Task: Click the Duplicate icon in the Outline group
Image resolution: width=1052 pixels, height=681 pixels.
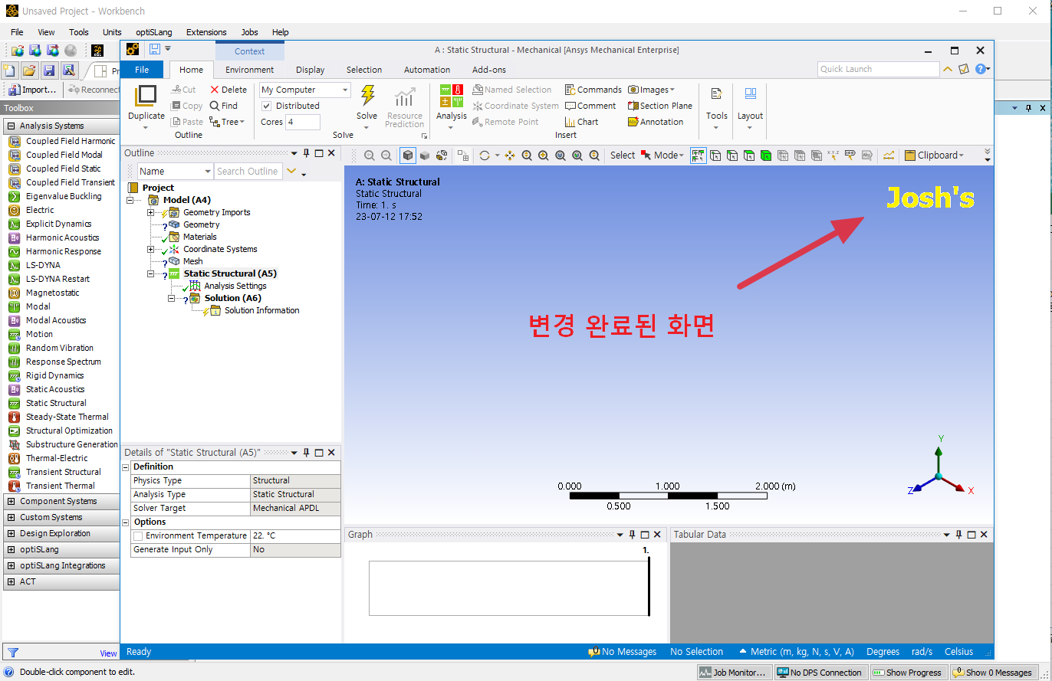Action: 146,96
